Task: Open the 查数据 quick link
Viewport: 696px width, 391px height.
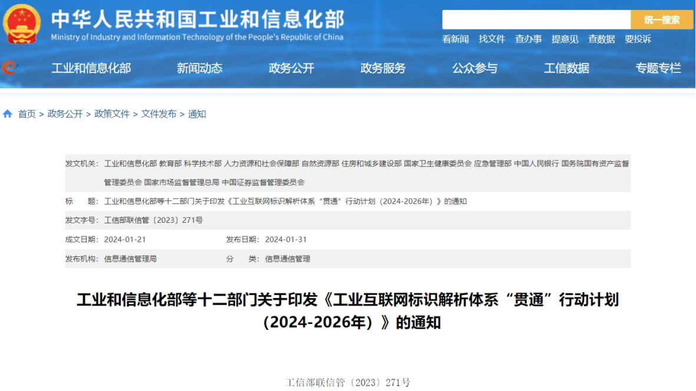Action: pyautogui.click(x=601, y=39)
